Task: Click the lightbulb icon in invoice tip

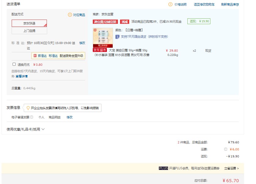Action: (28, 108)
